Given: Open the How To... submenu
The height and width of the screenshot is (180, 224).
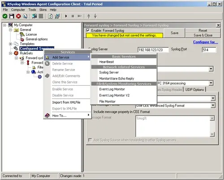Looking at the screenshot, I should click(67, 115).
